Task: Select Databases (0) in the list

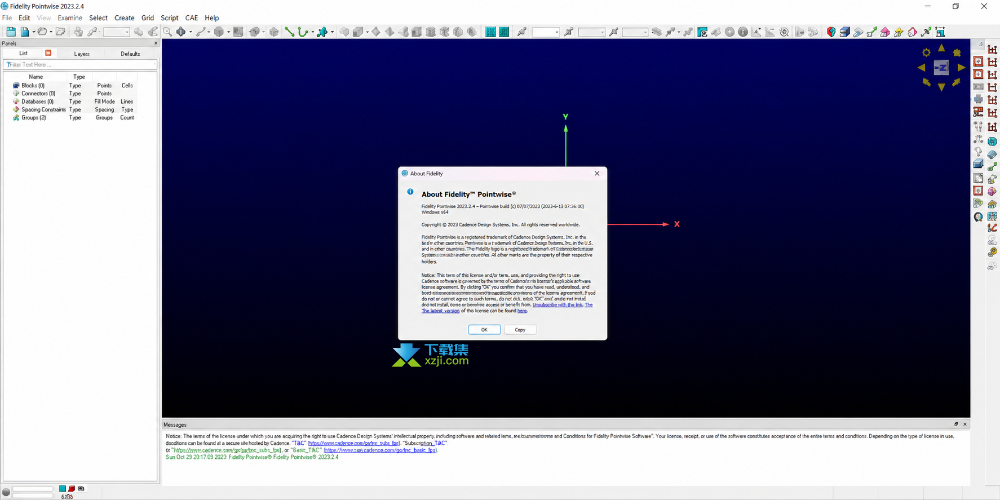Action: 37,101
